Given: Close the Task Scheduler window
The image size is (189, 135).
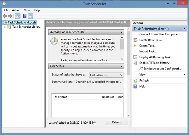Looking at the screenshot, I should click(x=183, y=3).
